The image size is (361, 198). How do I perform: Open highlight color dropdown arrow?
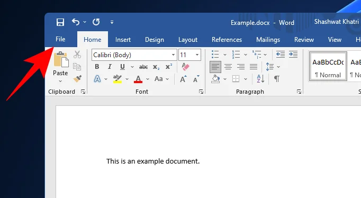pyautogui.click(x=127, y=79)
